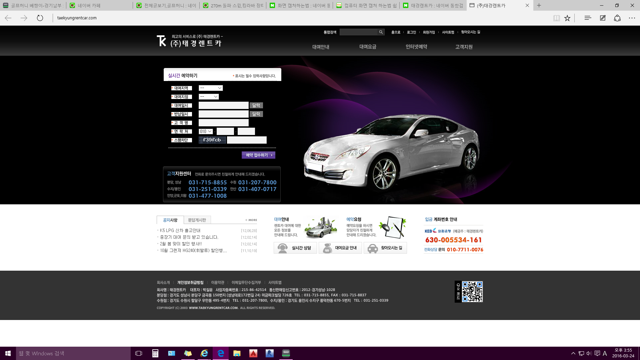Open the 010 phone prefix dropdown

click(x=206, y=131)
